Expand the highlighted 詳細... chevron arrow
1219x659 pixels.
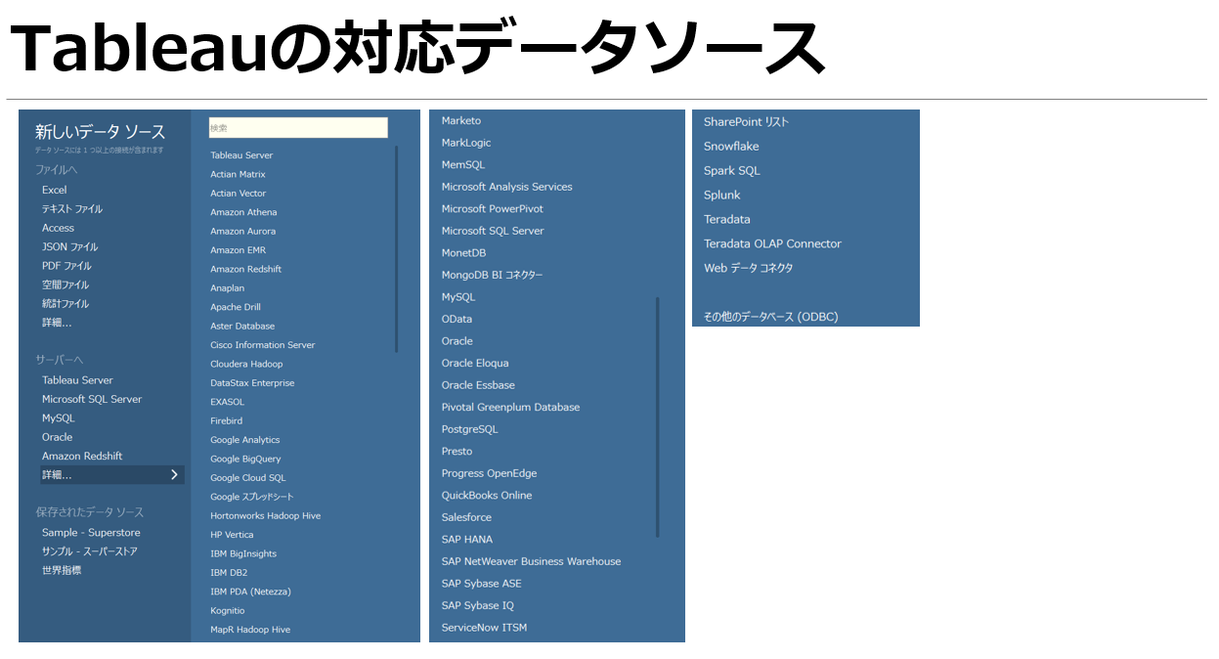[x=174, y=475]
